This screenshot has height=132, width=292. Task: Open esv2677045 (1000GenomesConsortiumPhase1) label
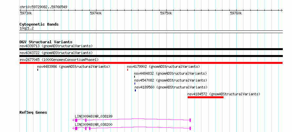(59, 60)
